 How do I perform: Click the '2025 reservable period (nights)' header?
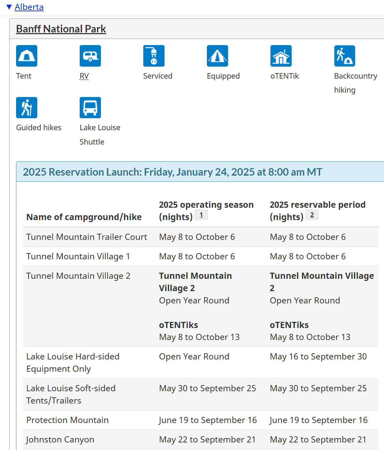click(x=317, y=211)
